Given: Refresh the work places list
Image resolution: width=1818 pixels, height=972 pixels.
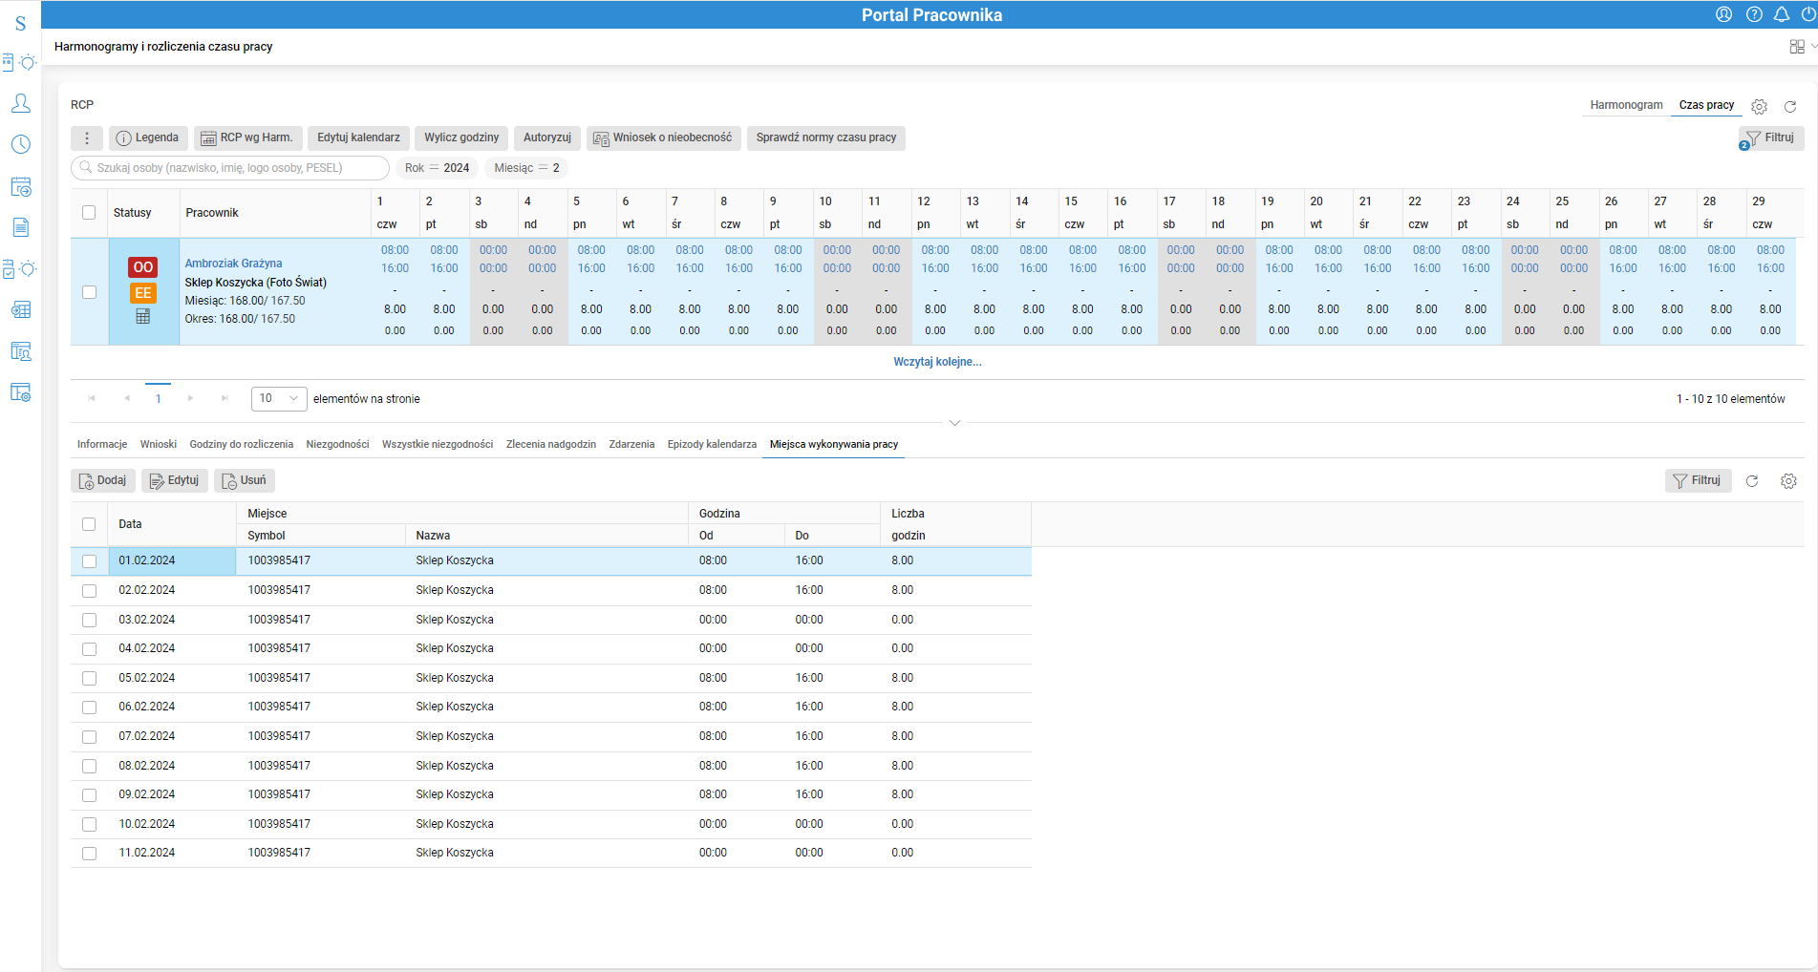Looking at the screenshot, I should pos(1752,481).
